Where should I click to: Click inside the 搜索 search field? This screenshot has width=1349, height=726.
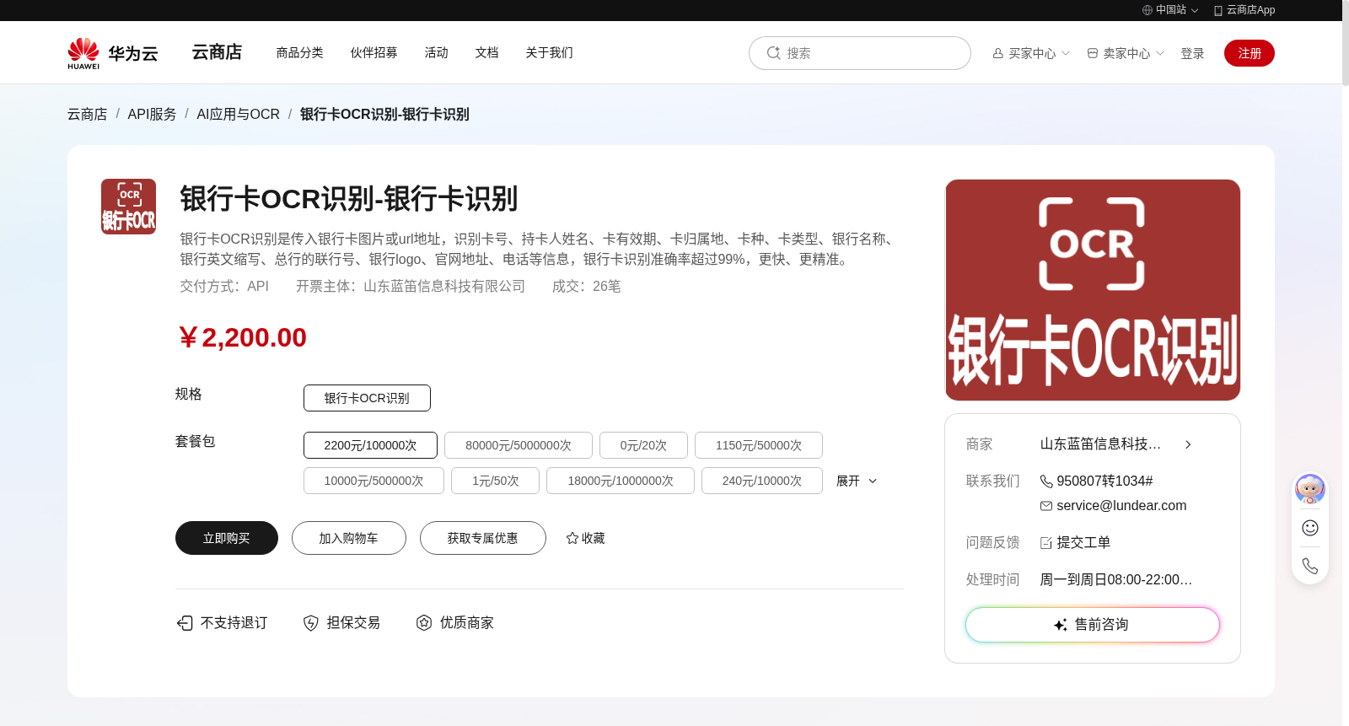click(860, 53)
